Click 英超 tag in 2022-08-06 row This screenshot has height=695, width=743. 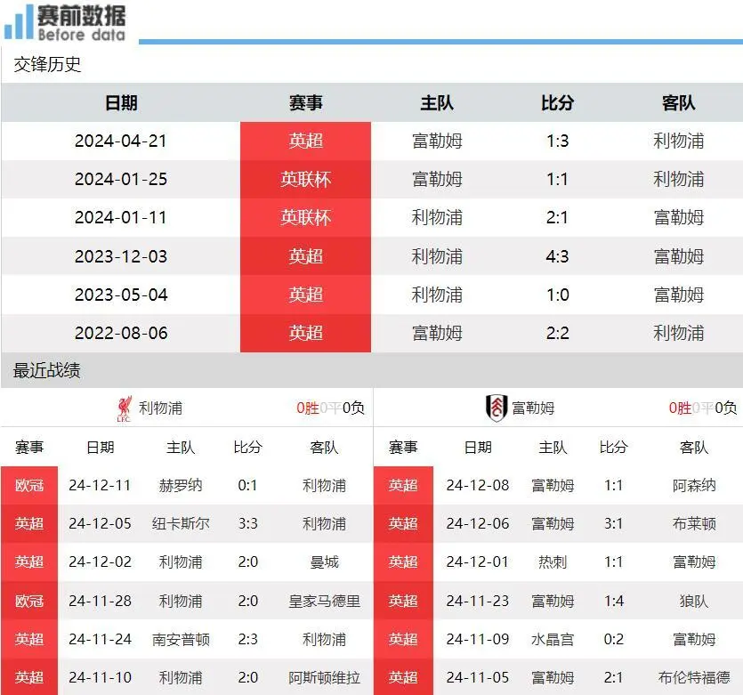[305, 333]
